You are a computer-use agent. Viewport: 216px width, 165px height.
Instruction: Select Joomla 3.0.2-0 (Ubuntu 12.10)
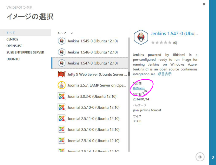click(x=90, y=96)
